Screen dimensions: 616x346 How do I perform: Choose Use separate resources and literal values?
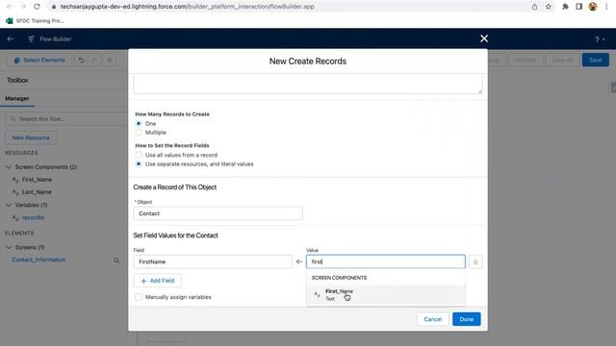[139, 164]
